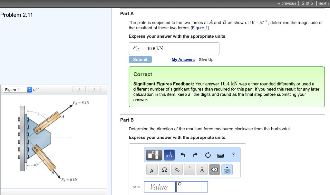Open the Figure 1 hyperlink in Part A

[200, 28]
